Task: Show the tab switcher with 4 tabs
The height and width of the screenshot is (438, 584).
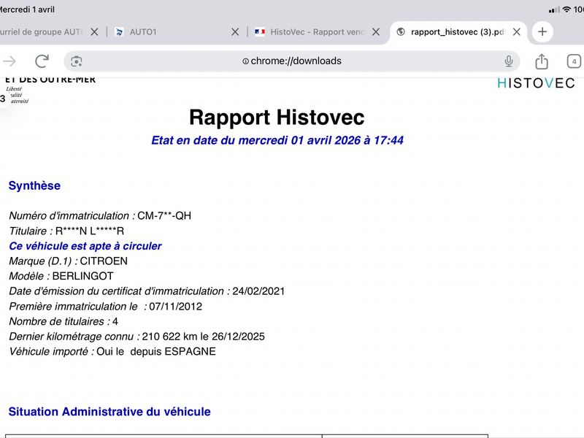Action: click(574, 61)
